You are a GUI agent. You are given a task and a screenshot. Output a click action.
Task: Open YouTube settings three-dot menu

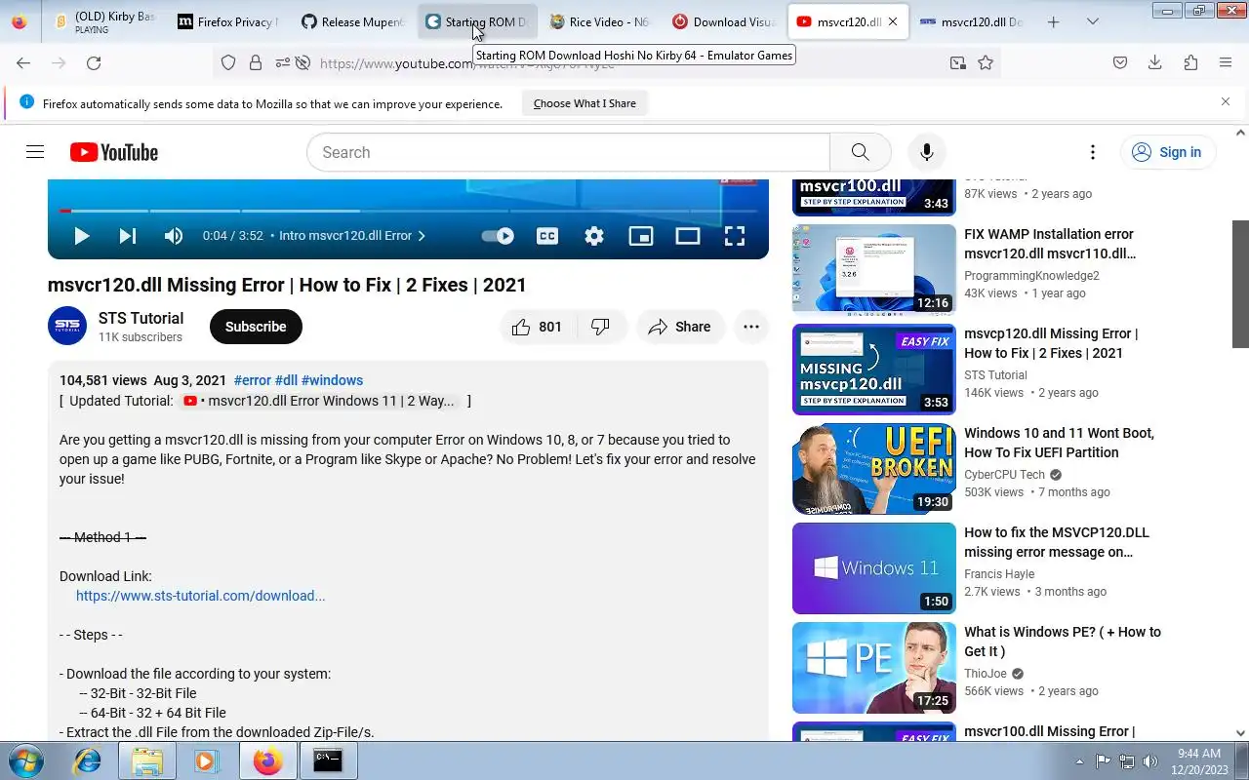click(x=1093, y=152)
